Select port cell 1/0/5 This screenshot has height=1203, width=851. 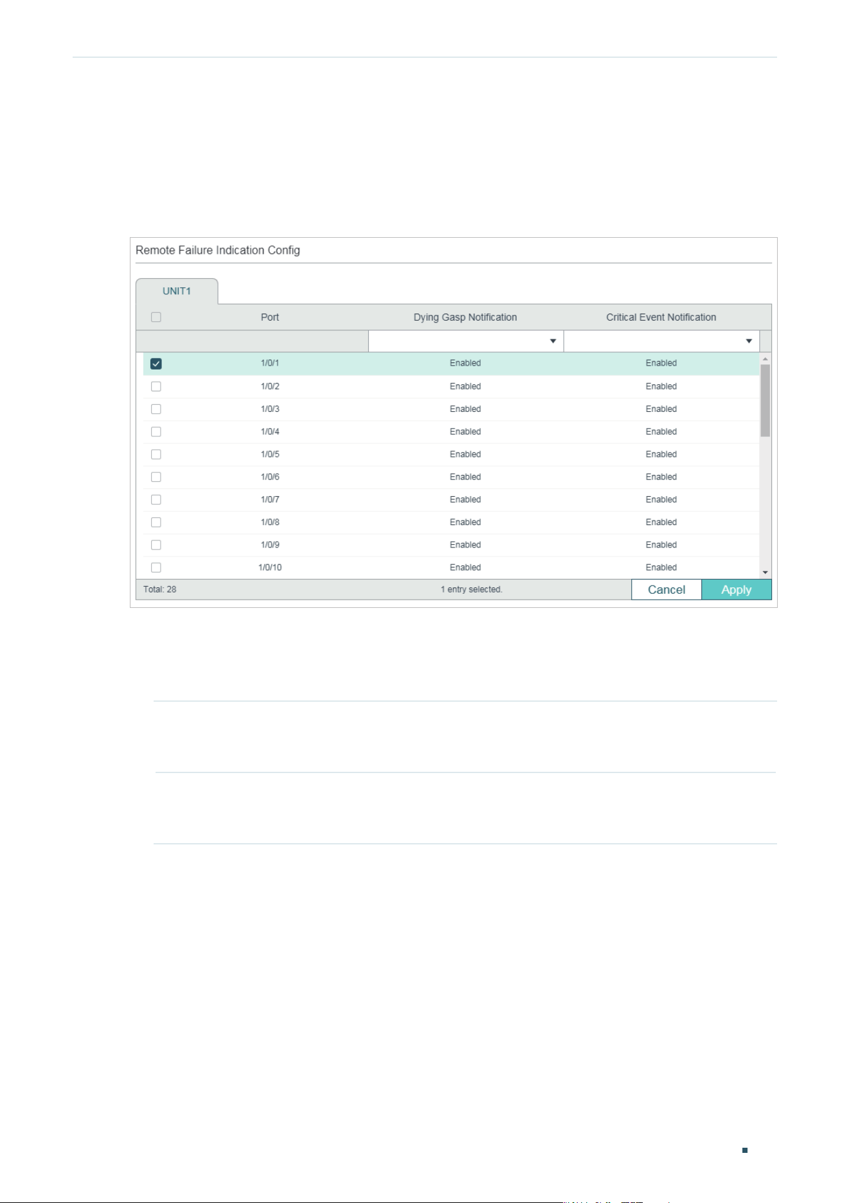pyautogui.click(x=270, y=454)
